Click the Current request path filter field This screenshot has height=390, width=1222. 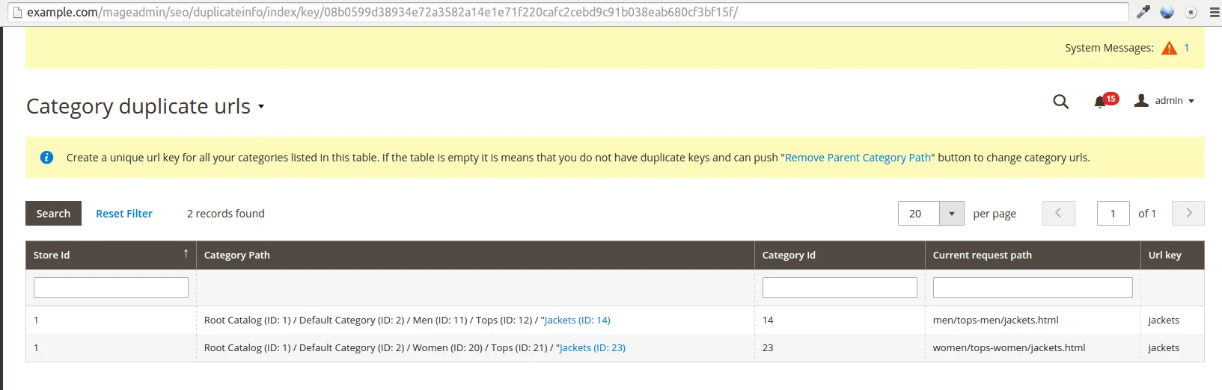click(1032, 288)
